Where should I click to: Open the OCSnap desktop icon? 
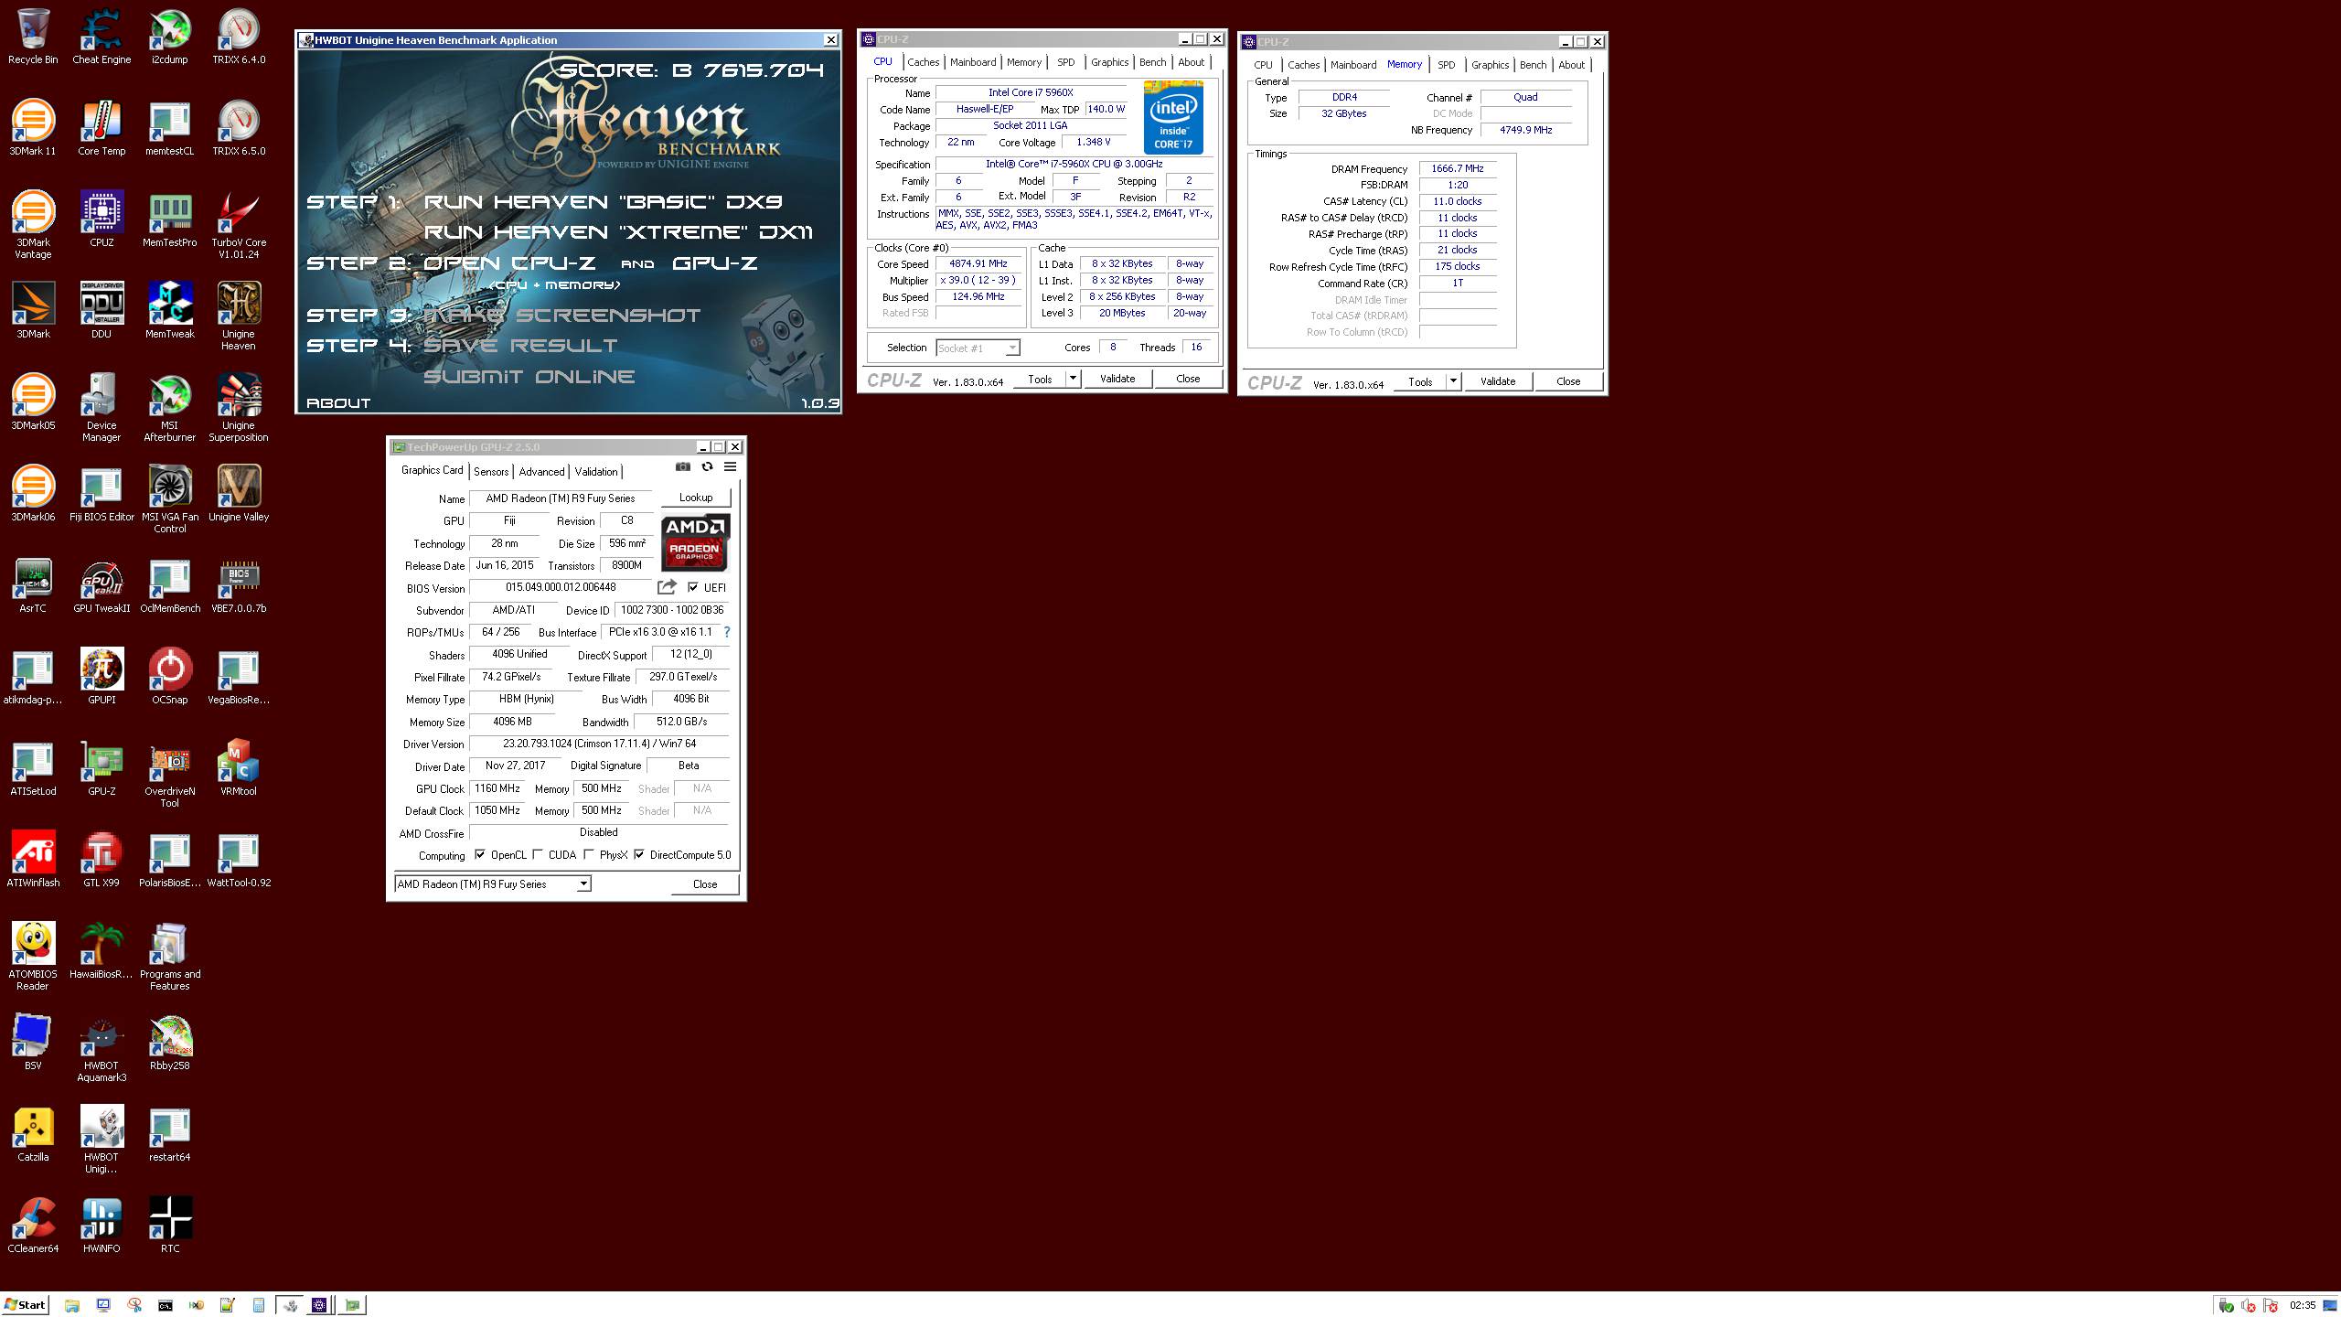point(170,677)
